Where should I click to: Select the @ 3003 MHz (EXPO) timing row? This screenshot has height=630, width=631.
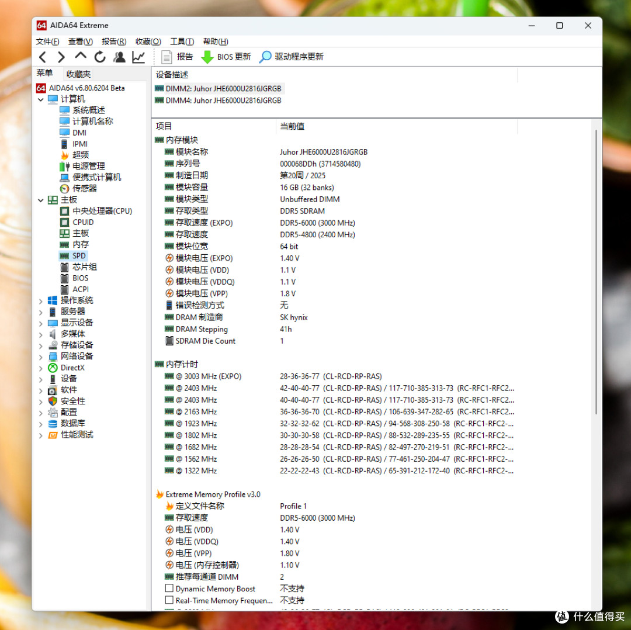pos(335,377)
